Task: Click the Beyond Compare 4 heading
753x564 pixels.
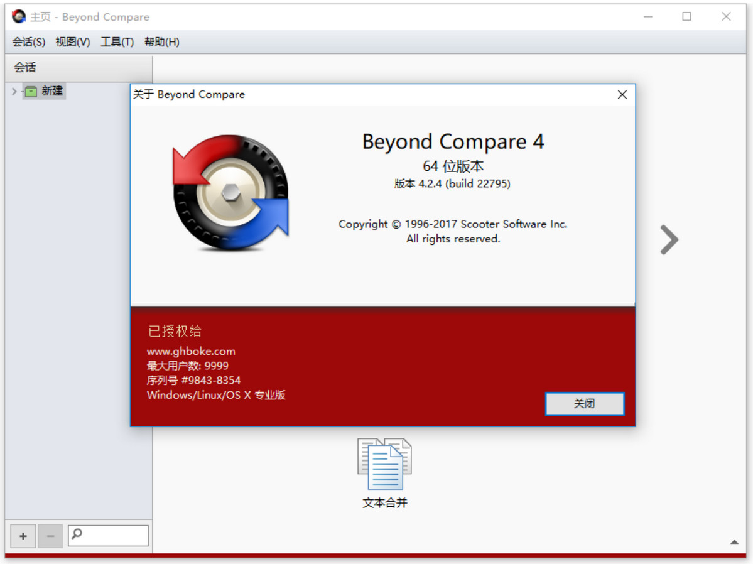Action: [x=453, y=142]
